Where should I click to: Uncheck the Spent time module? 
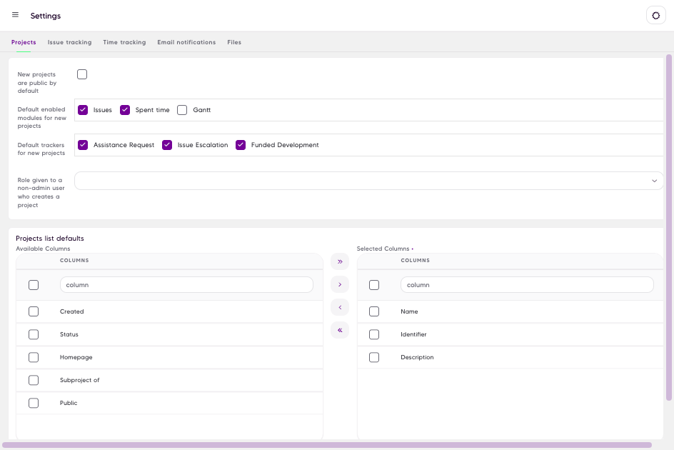pyautogui.click(x=125, y=110)
